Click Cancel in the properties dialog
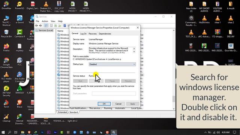The image size is (240, 135). [118, 104]
